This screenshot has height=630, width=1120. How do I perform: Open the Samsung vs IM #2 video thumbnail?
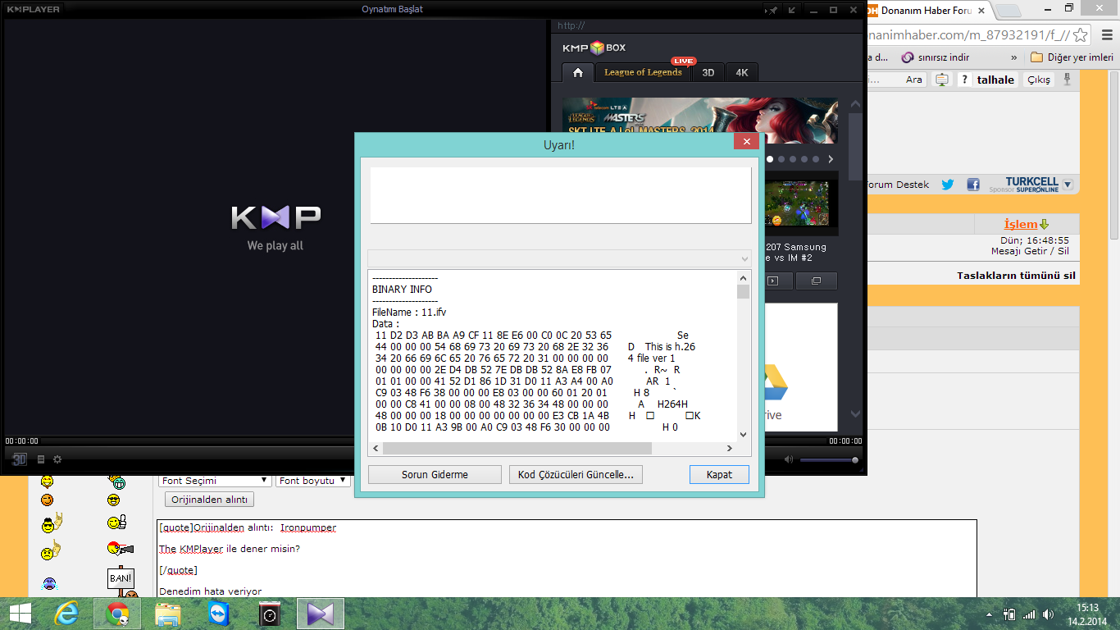(801, 203)
